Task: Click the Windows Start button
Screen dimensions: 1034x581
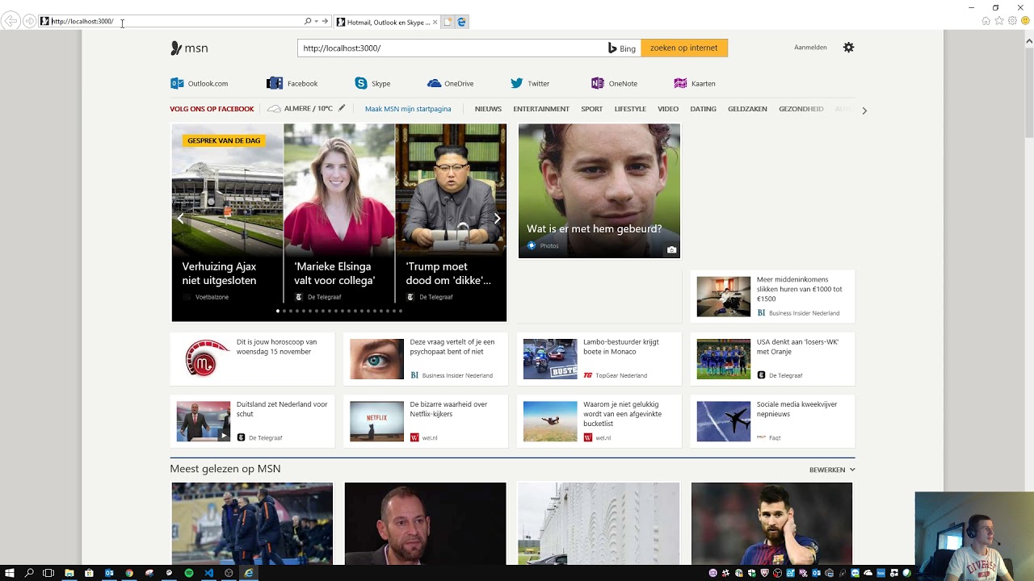Action: (x=10, y=573)
